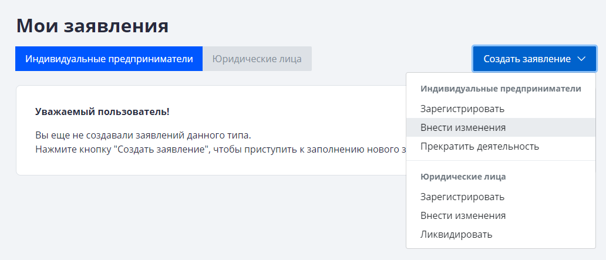Click the 'Нажмите кнопку Создать заявление' hint line

[x=217, y=149]
